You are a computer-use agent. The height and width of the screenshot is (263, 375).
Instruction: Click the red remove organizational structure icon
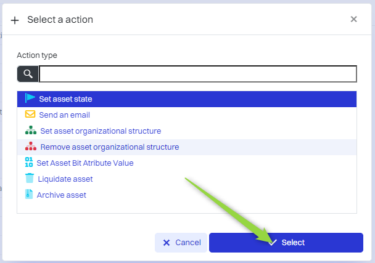click(x=30, y=147)
